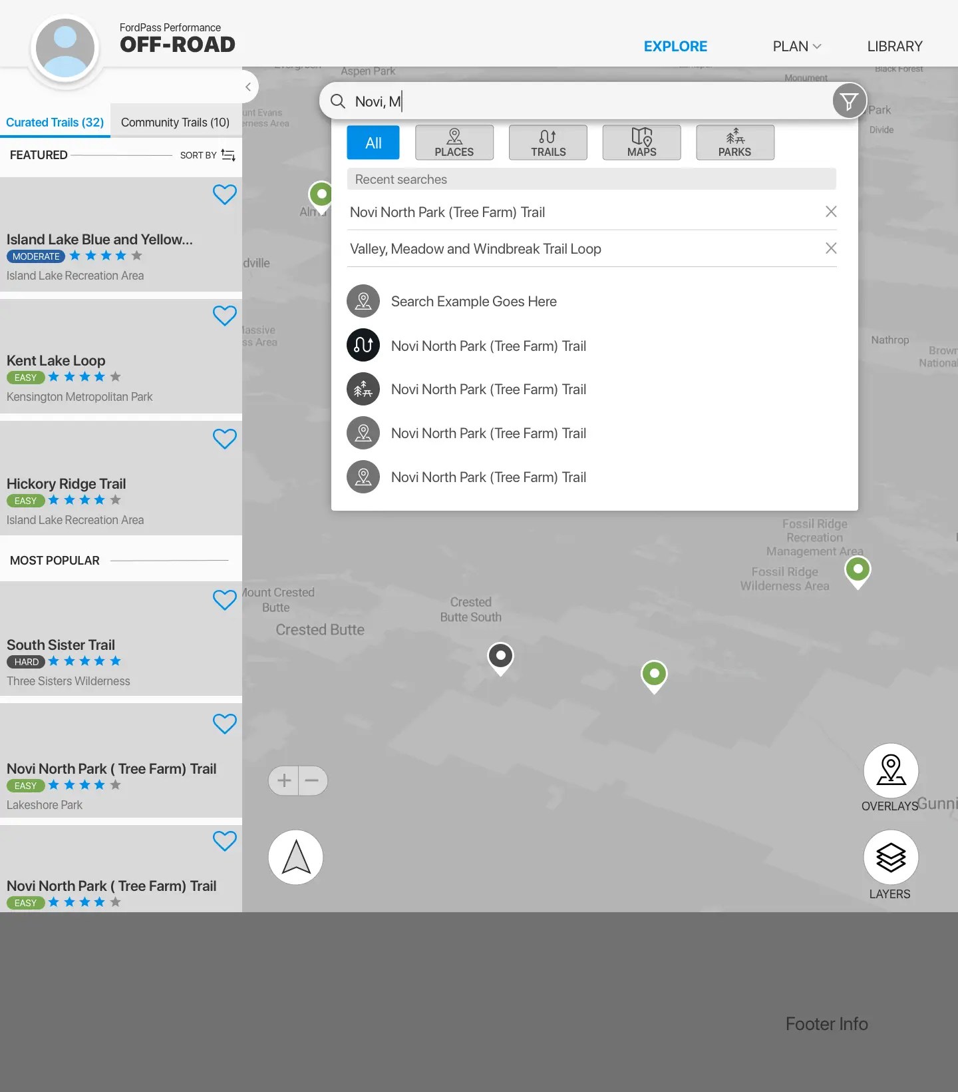Open the map LAYERS button
Viewport: 958px width, 1092px height.
coord(891,857)
